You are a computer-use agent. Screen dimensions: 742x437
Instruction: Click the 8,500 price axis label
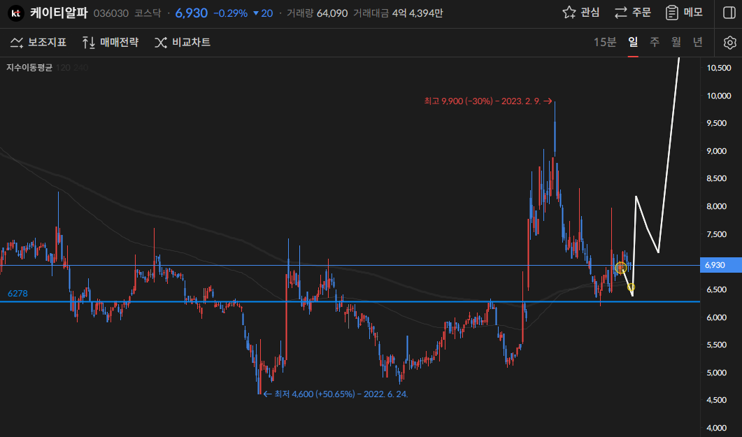[x=716, y=179]
